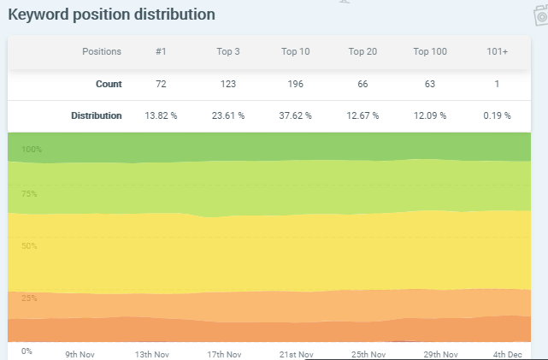548x360 pixels.
Task: Select the #1 positions column header
Action: point(161,52)
